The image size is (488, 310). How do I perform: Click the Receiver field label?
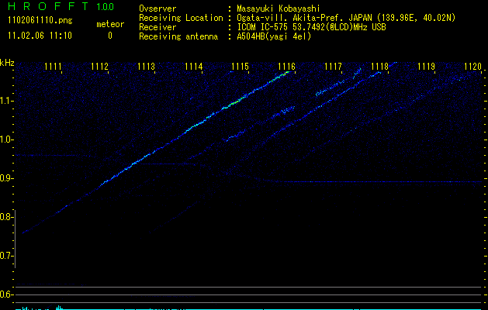(157, 27)
